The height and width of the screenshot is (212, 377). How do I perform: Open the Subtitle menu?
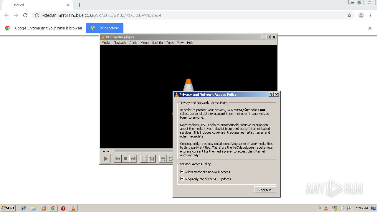pos(157,43)
